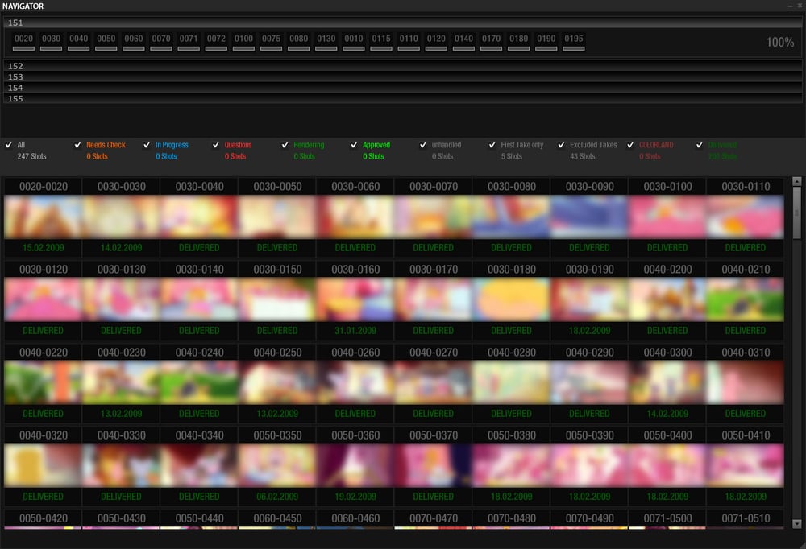Click the scrollbar down arrow
806x549 pixels.
coord(797,524)
